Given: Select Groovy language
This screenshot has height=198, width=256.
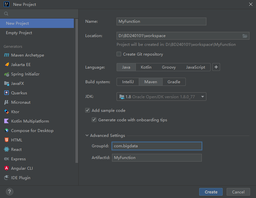Looking at the screenshot, I should [169, 67].
